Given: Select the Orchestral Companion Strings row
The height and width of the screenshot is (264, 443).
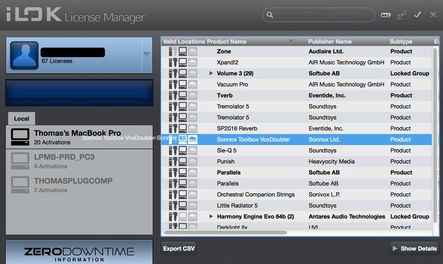Looking at the screenshot, I should click(297, 194).
